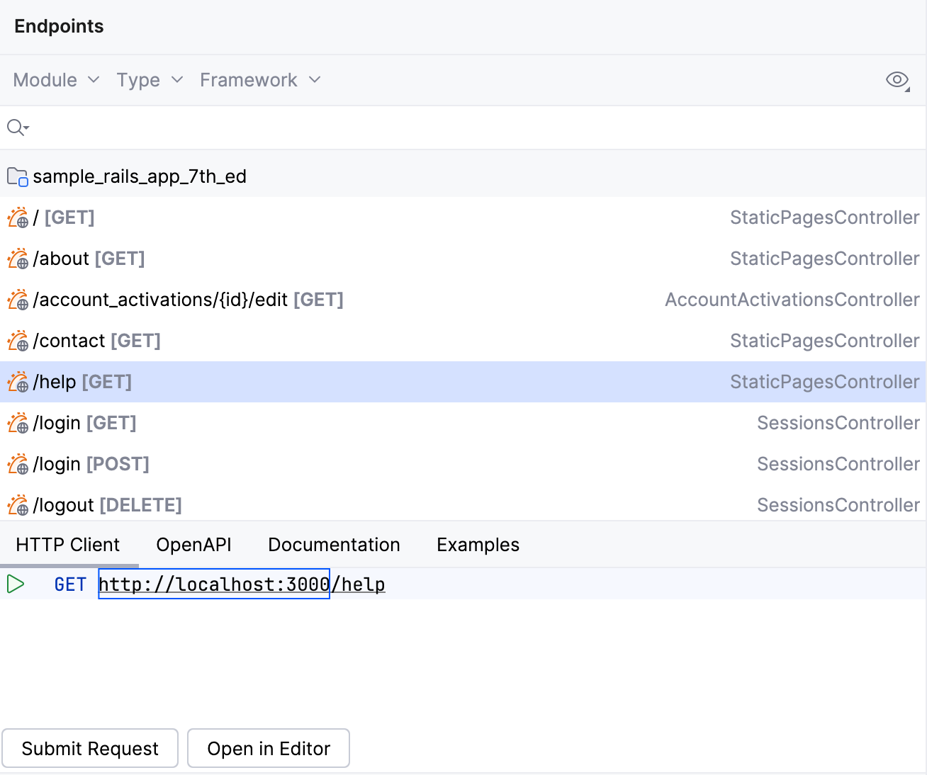Click the project icon beside sample_rails_app_7th_ed
Image resolution: width=927 pixels, height=775 pixels.
[x=16, y=176]
